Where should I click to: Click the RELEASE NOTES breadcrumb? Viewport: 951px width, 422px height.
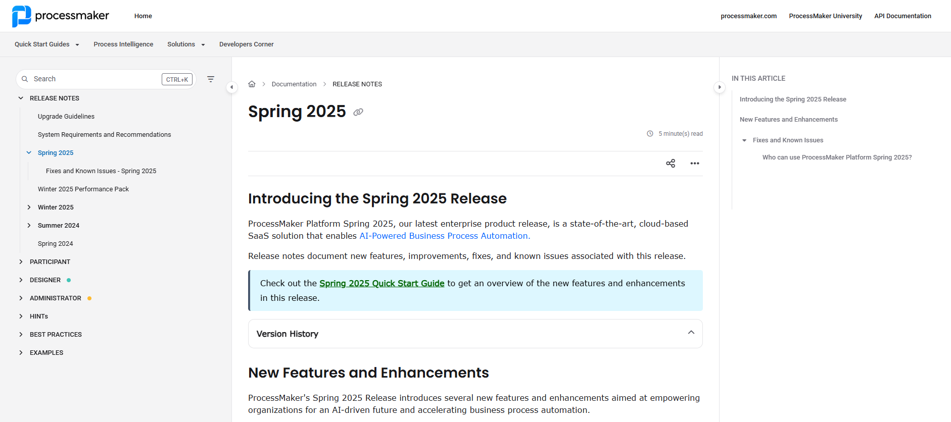tap(357, 84)
